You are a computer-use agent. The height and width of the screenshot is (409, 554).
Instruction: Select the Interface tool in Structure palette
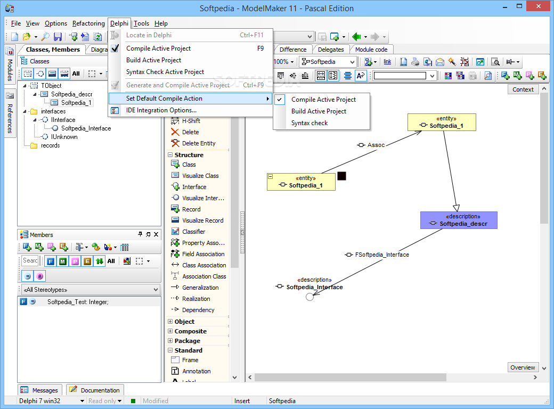(x=193, y=187)
